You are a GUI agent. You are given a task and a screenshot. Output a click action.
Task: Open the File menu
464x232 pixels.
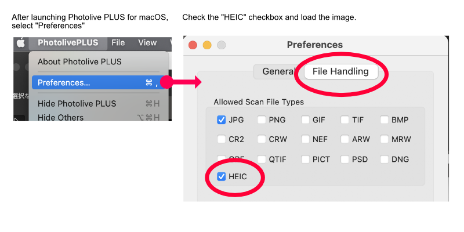pyautogui.click(x=118, y=42)
